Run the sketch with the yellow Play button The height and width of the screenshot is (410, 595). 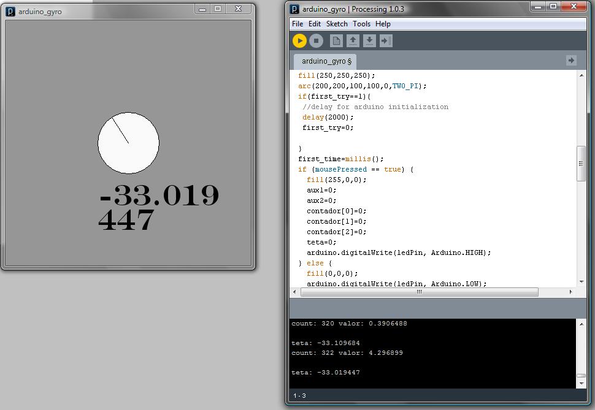[299, 40]
